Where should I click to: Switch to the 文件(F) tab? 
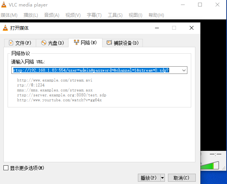click(x=20, y=43)
